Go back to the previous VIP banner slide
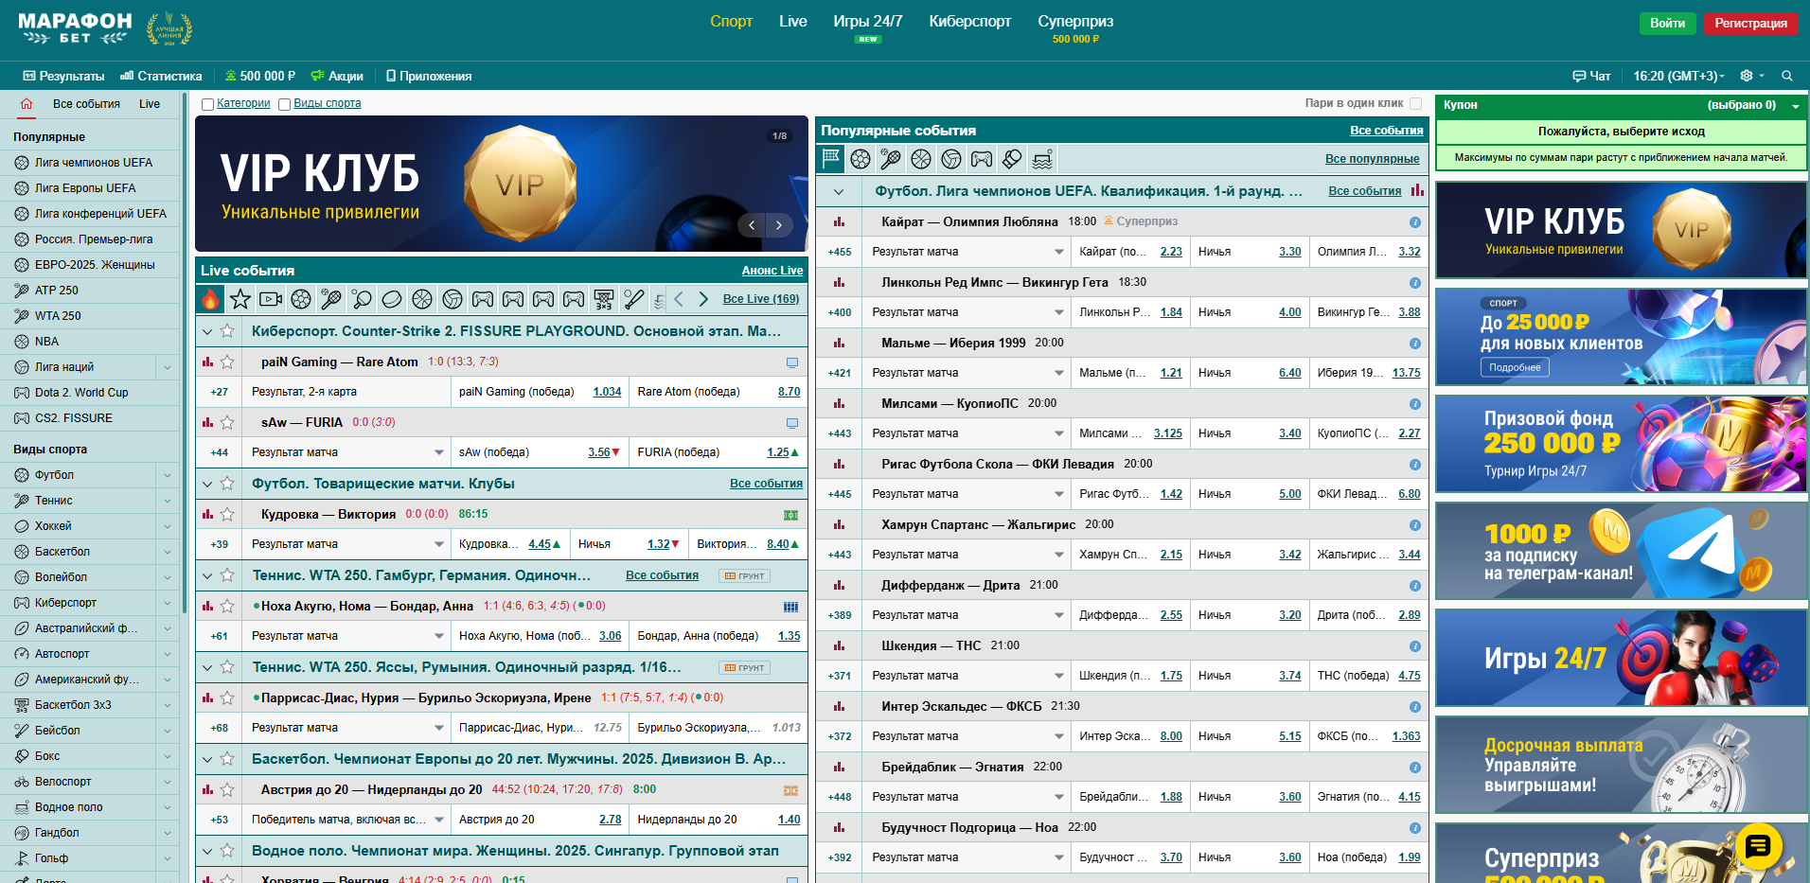The width and height of the screenshot is (1810, 883). tap(752, 225)
